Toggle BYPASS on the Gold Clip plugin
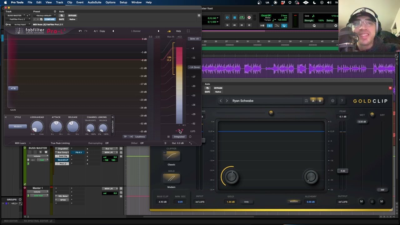400x225 pixels. (218, 88)
